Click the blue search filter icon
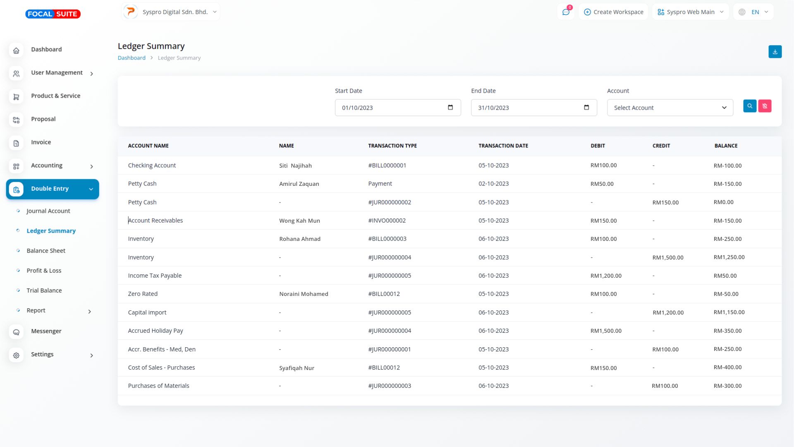The height and width of the screenshot is (447, 794). click(x=749, y=106)
